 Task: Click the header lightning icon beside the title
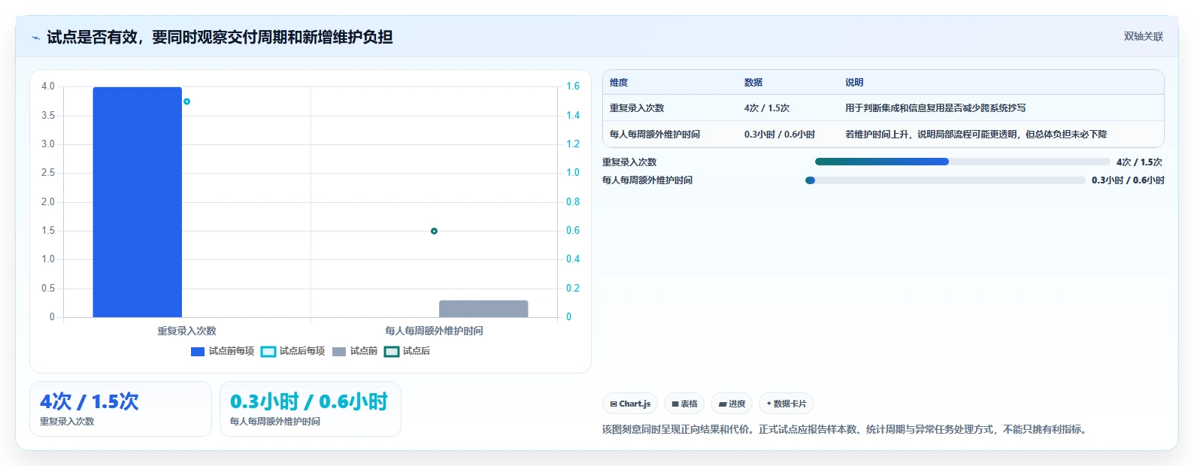click(x=35, y=38)
